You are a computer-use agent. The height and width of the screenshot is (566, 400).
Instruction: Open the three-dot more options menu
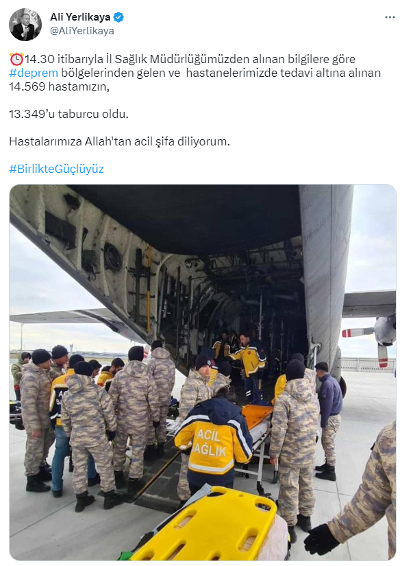[390, 17]
